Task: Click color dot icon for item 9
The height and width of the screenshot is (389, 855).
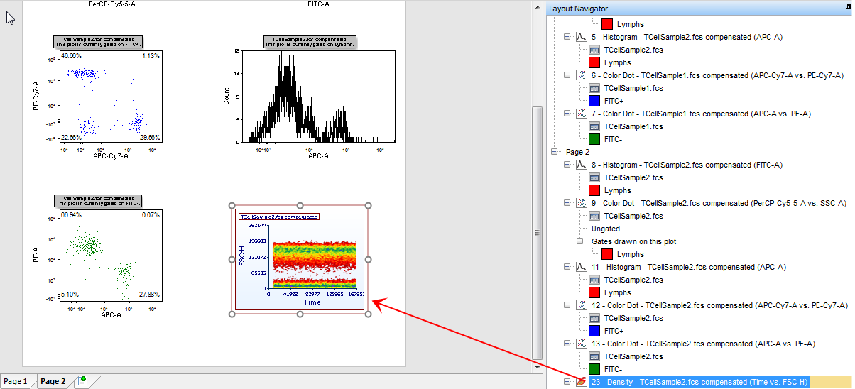Action: (x=580, y=203)
